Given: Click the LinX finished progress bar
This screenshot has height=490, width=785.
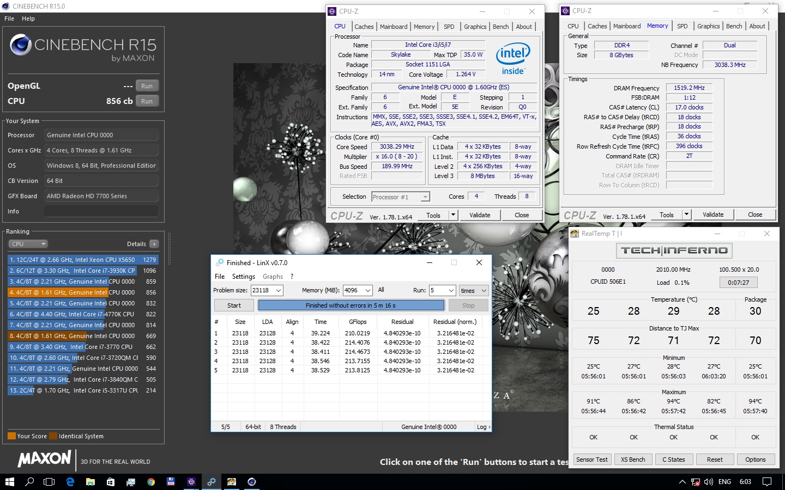Looking at the screenshot, I should 351,305.
